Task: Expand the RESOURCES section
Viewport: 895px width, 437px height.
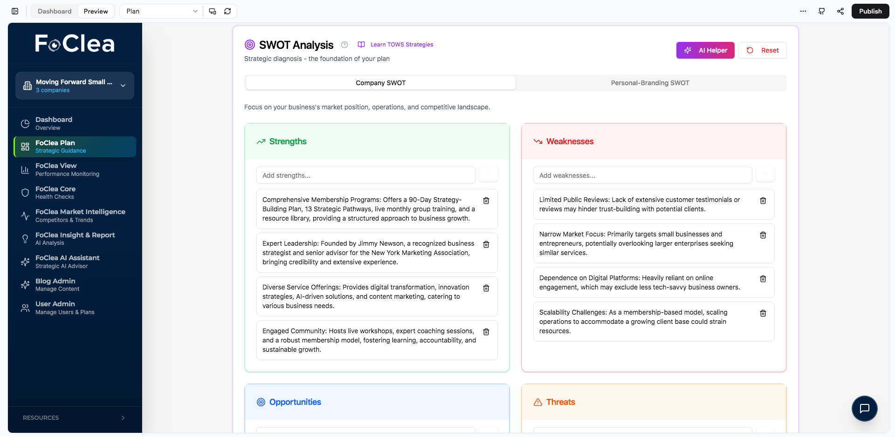Action: 75,417
